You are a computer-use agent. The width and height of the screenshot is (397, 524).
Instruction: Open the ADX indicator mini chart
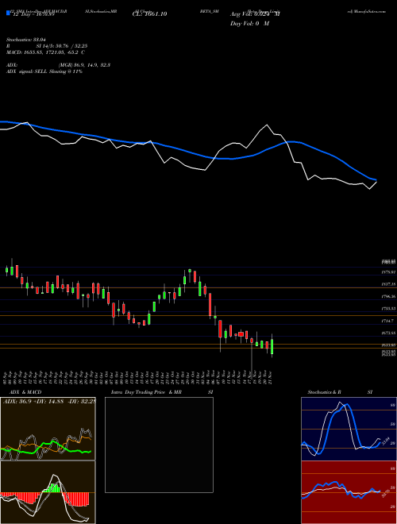tap(48, 429)
